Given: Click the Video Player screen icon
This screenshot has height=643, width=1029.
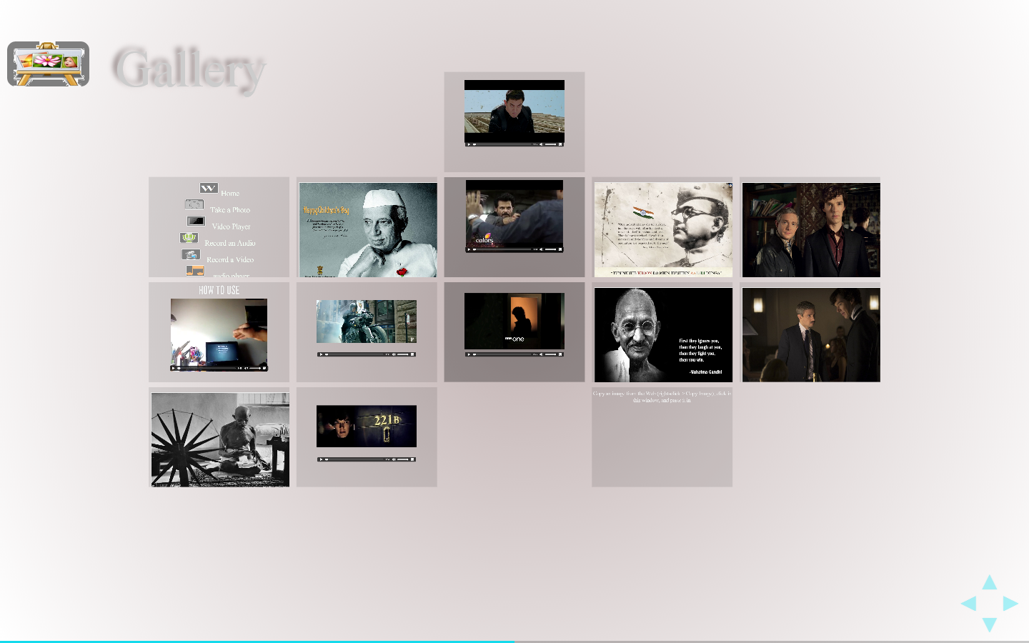Looking at the screenshot, I should pos(196,221).
